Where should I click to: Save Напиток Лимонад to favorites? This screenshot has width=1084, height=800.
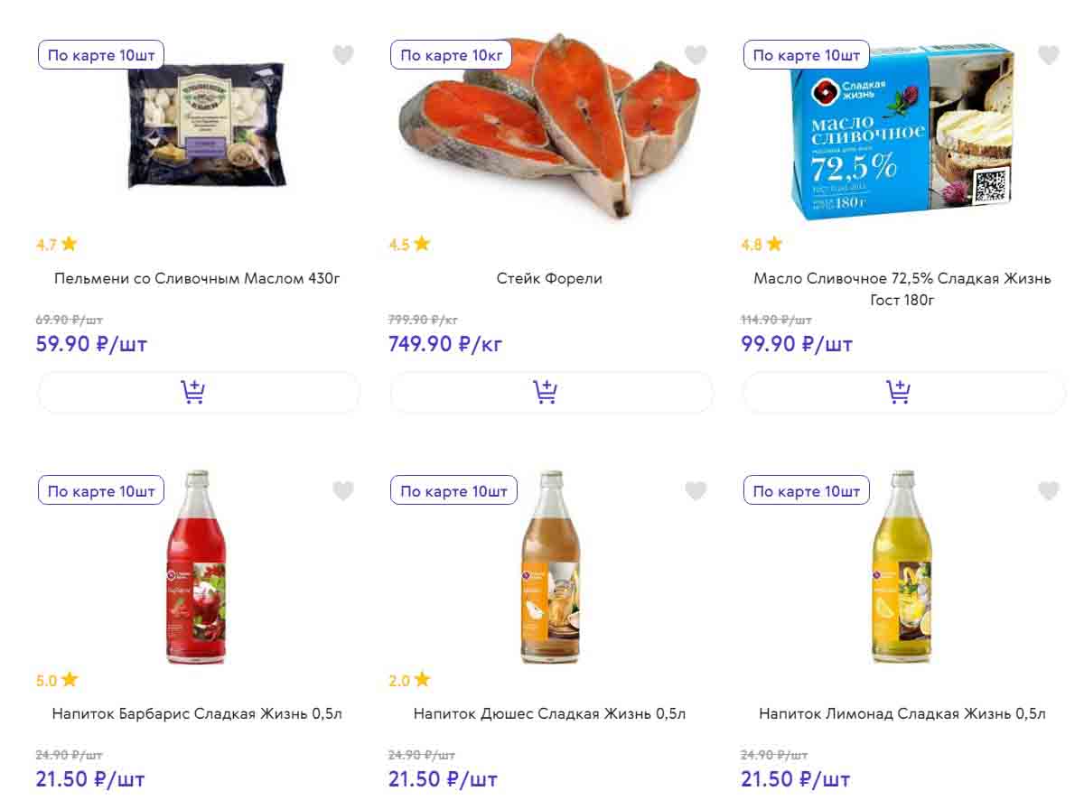1048,490
